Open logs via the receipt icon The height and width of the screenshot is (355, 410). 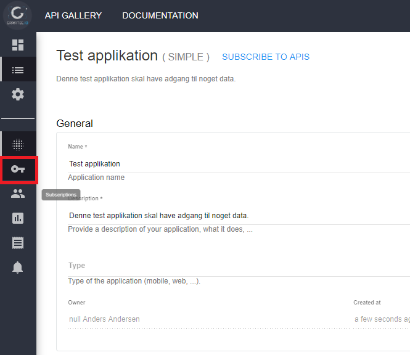tap(18, 243)
